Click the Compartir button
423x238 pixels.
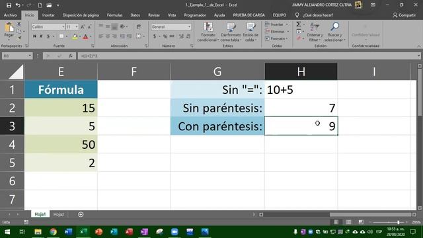[x=404, y=15]
